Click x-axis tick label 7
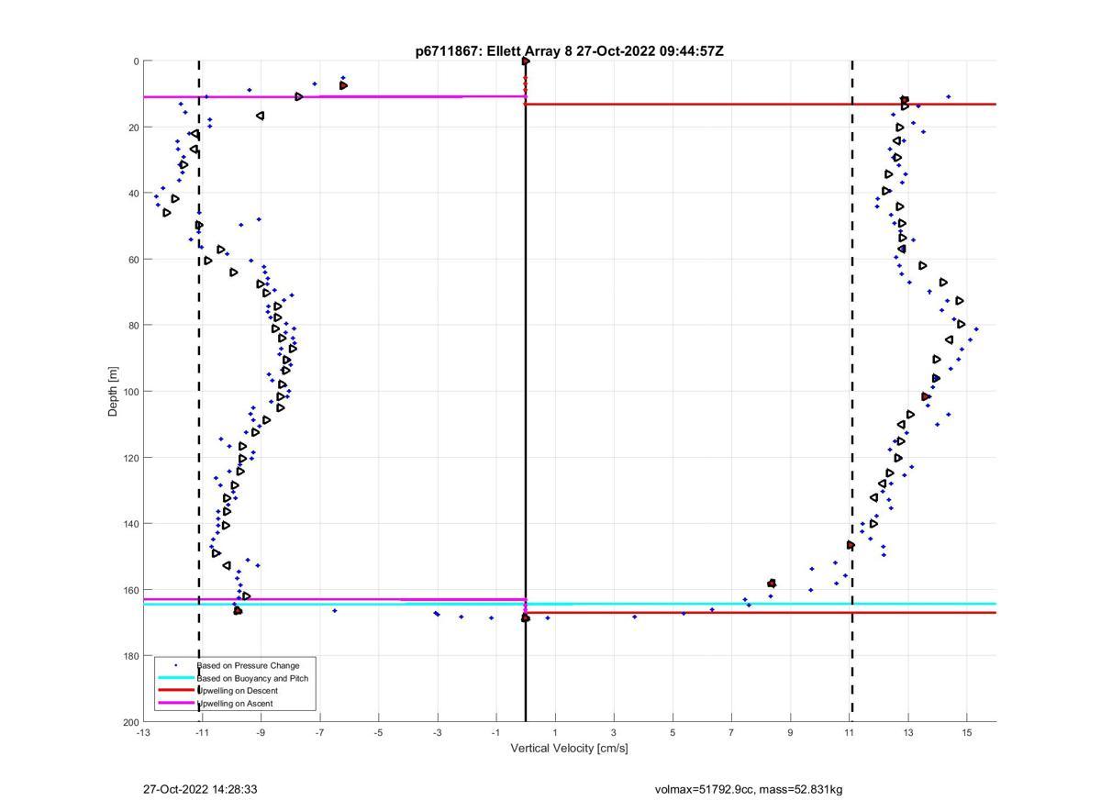 tap(731, 732)
